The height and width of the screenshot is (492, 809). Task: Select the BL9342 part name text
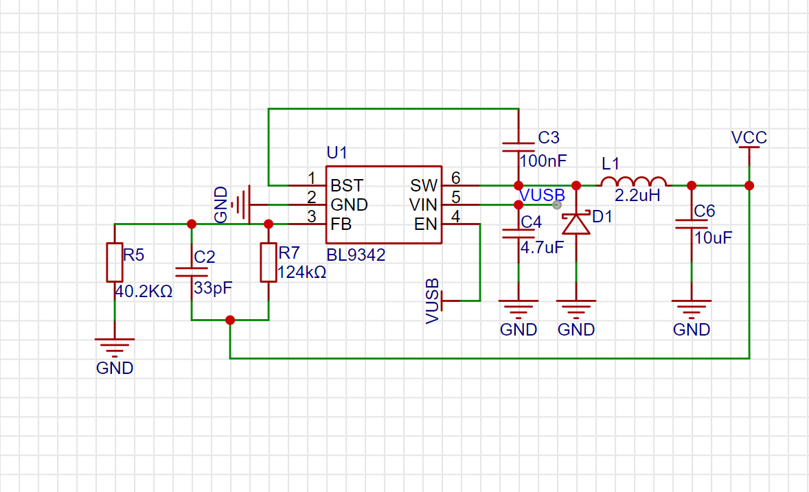coord(356,255)
